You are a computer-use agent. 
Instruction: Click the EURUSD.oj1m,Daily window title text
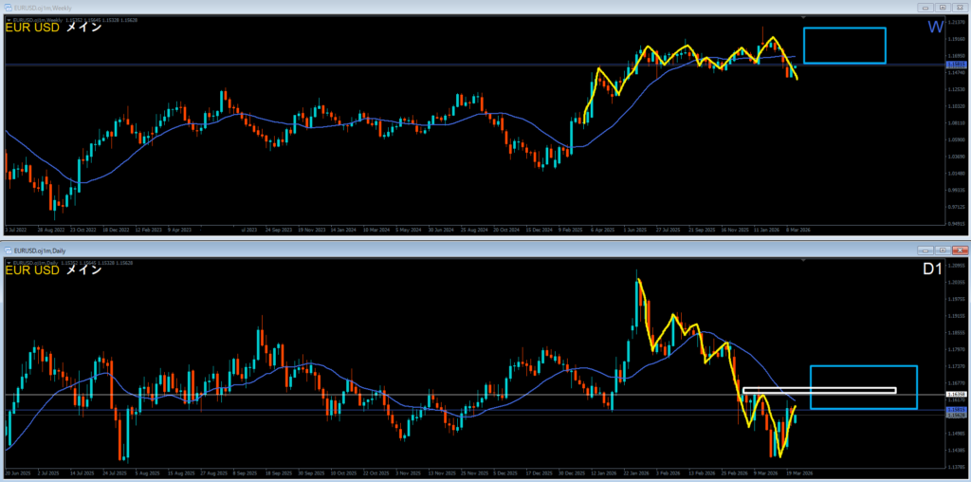pyautogui.click(x=38, y=250)
